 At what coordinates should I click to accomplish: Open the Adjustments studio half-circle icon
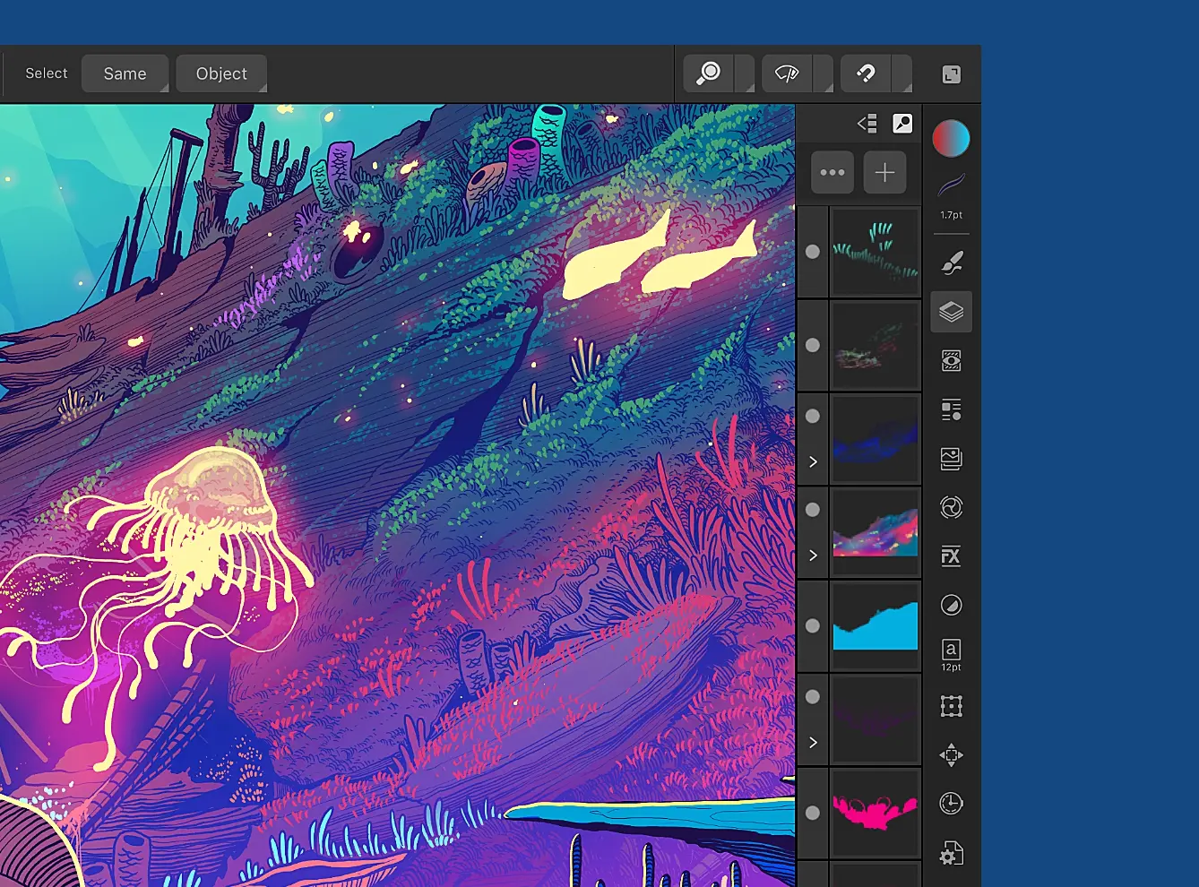tap(951, 606)
